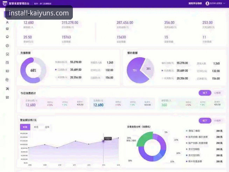The image size is (229, 172).
Task: Expand the account dropdown chevron
Action: click(x=224, y=4)
